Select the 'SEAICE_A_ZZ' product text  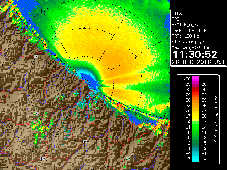pos(186,25)
